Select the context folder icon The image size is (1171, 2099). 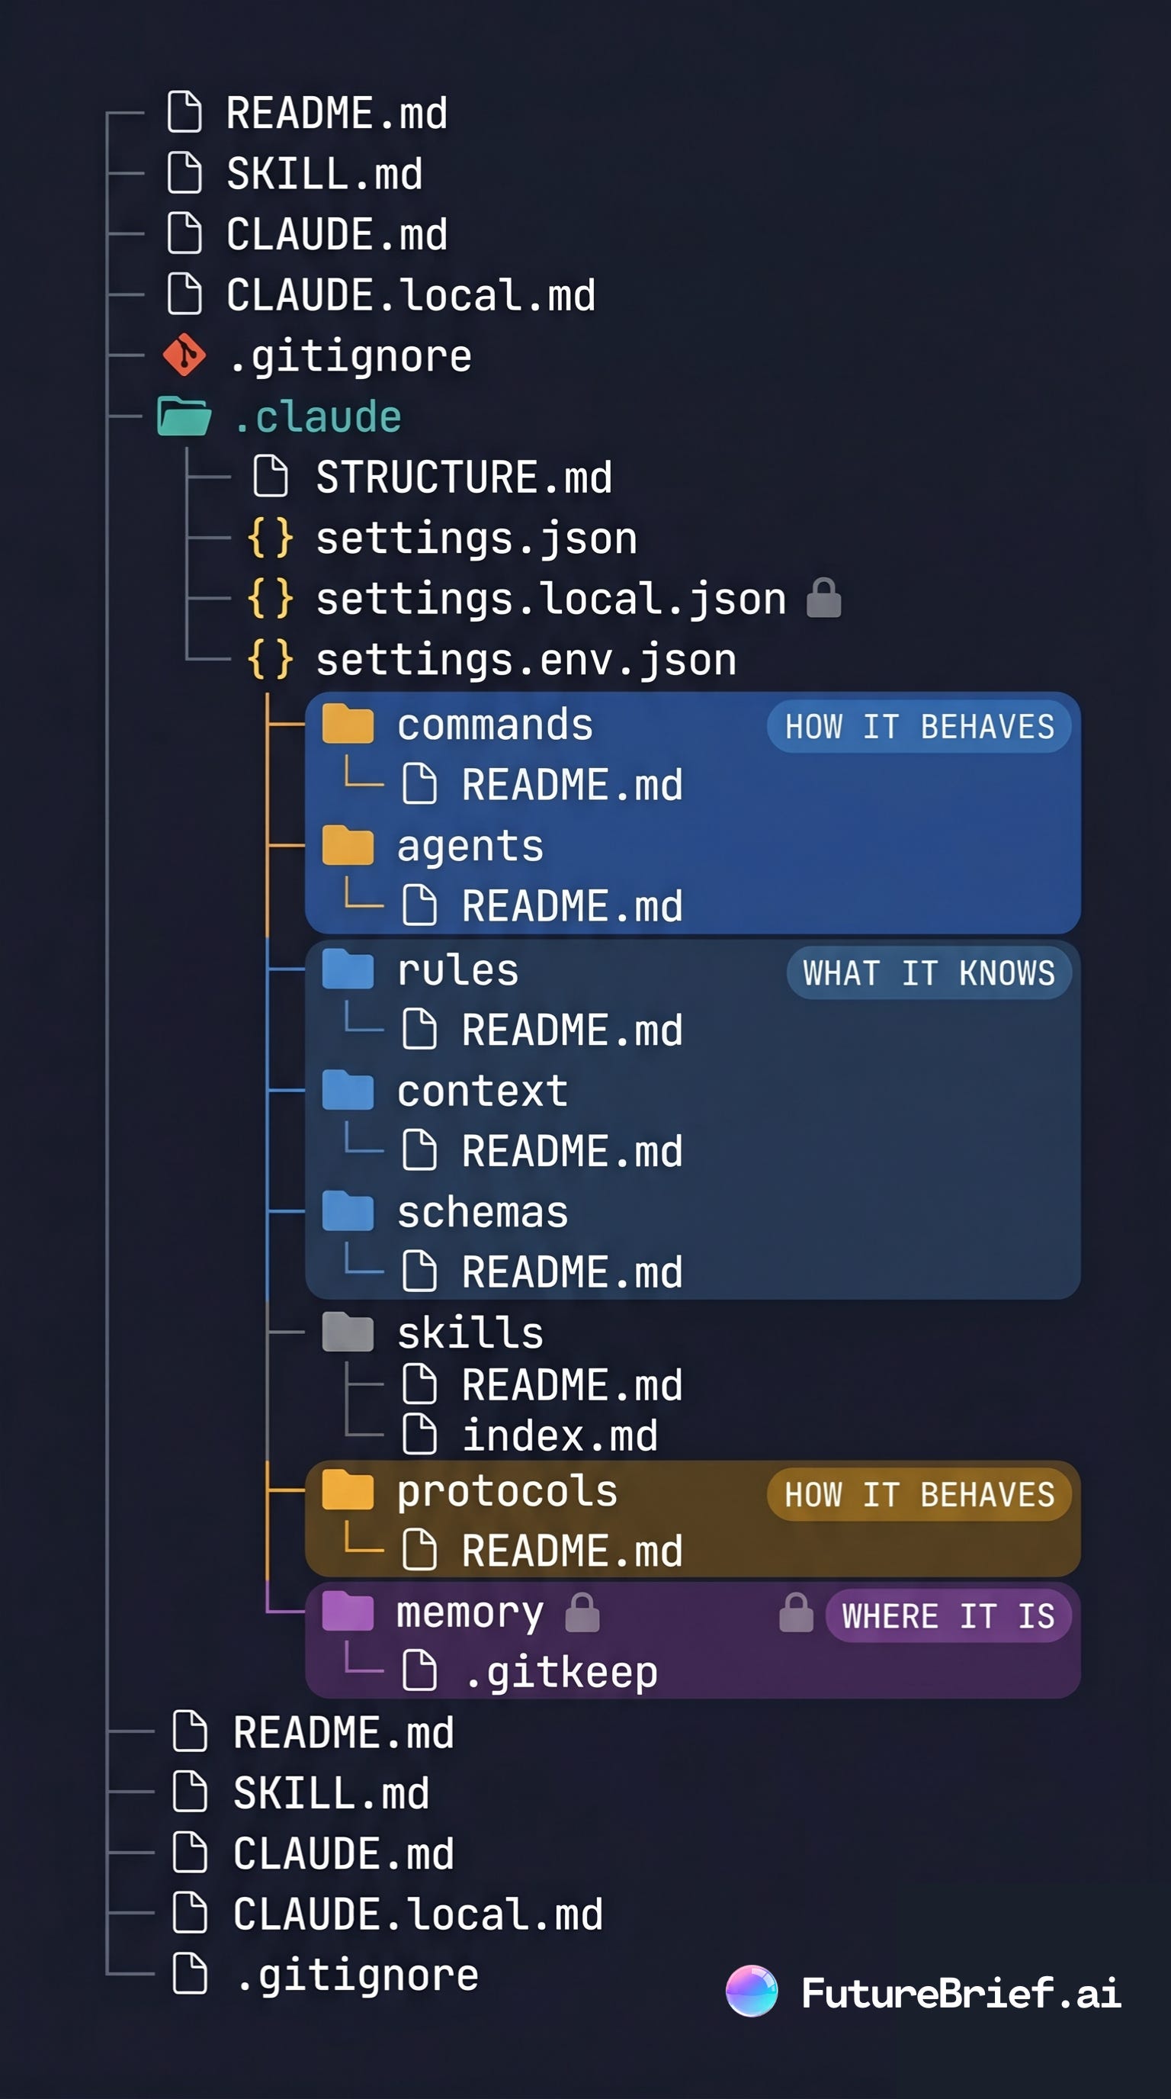(x=348, y=1090)
